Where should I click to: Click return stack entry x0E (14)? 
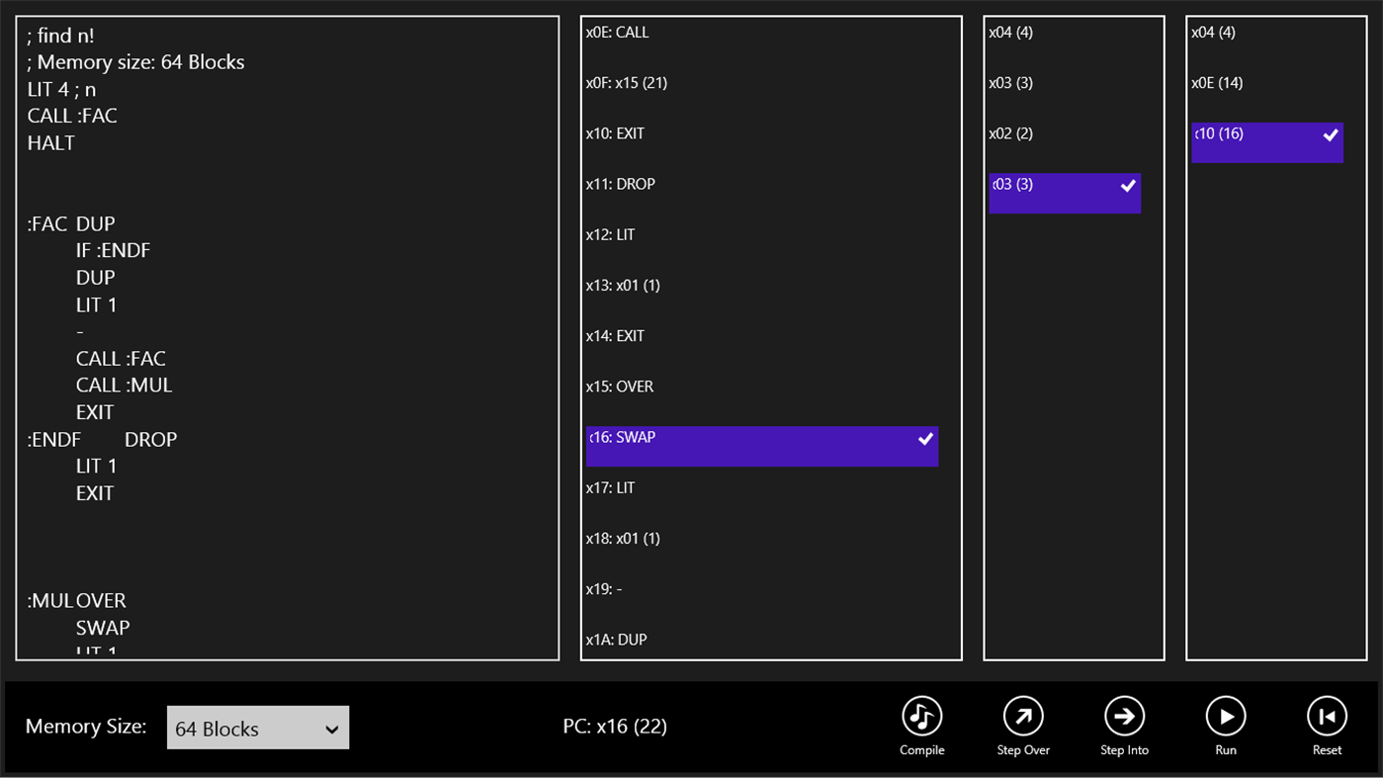(1214, 83)
